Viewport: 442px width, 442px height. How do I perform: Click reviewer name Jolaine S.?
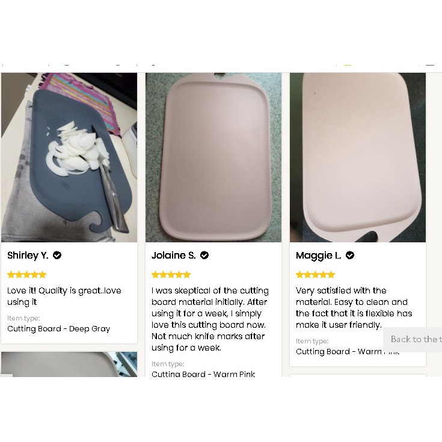click(174, 256)
